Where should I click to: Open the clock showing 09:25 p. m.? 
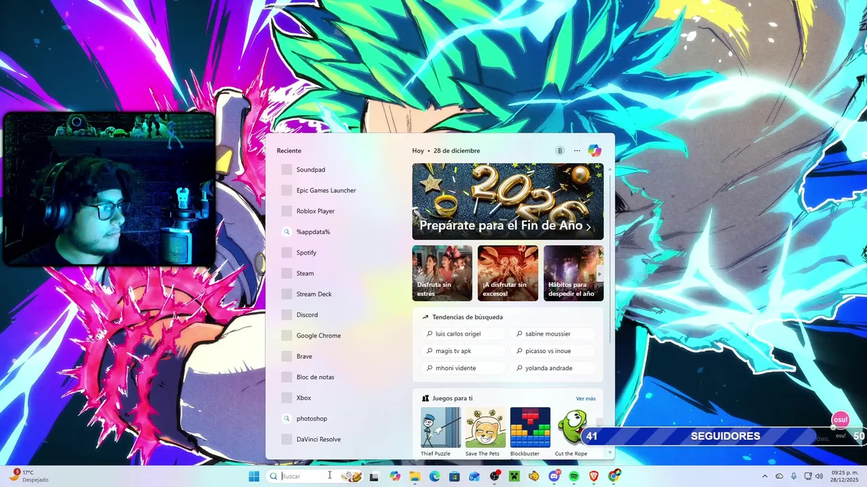[845, 476]
